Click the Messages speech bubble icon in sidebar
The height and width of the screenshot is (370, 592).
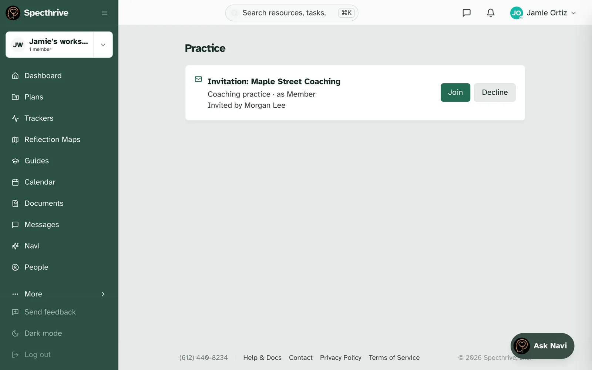(15, 225)
